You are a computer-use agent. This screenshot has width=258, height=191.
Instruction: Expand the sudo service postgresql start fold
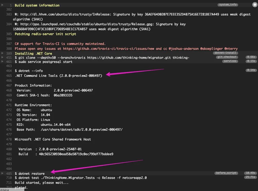2,61
